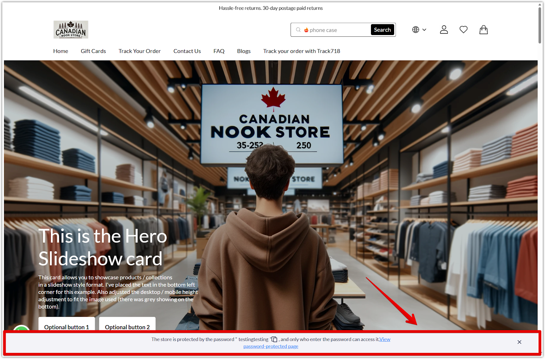Open the Blogs menu item
Image resolution: width=545 pixels, height=359 pixels.
[x=244, y=51]
